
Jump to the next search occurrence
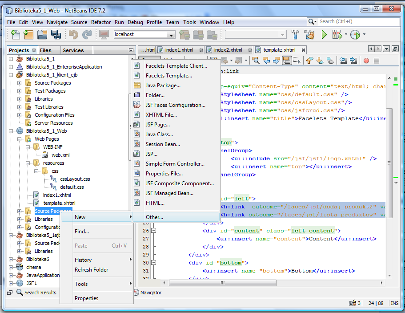(276, 61)
